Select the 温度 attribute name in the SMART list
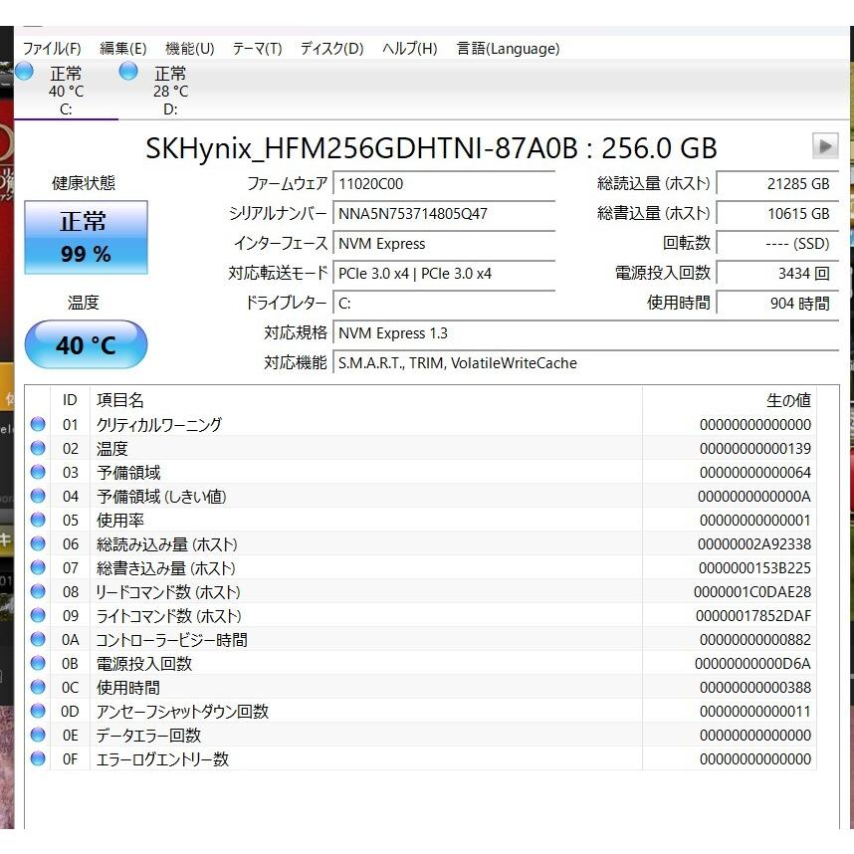Image resolution: width=854 pixels, height=854 pixels. tap(112, 448)
